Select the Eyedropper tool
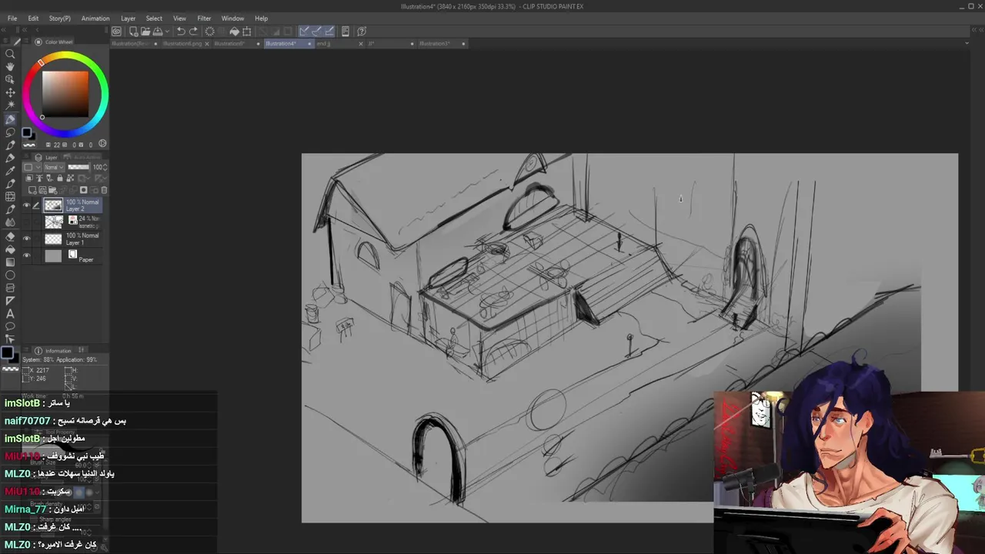 tap(10, 171)
